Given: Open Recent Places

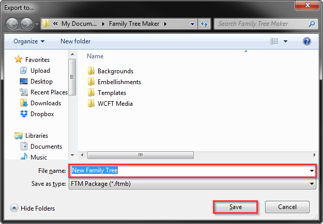Looking at the screenshot, I should pos(49,92).
